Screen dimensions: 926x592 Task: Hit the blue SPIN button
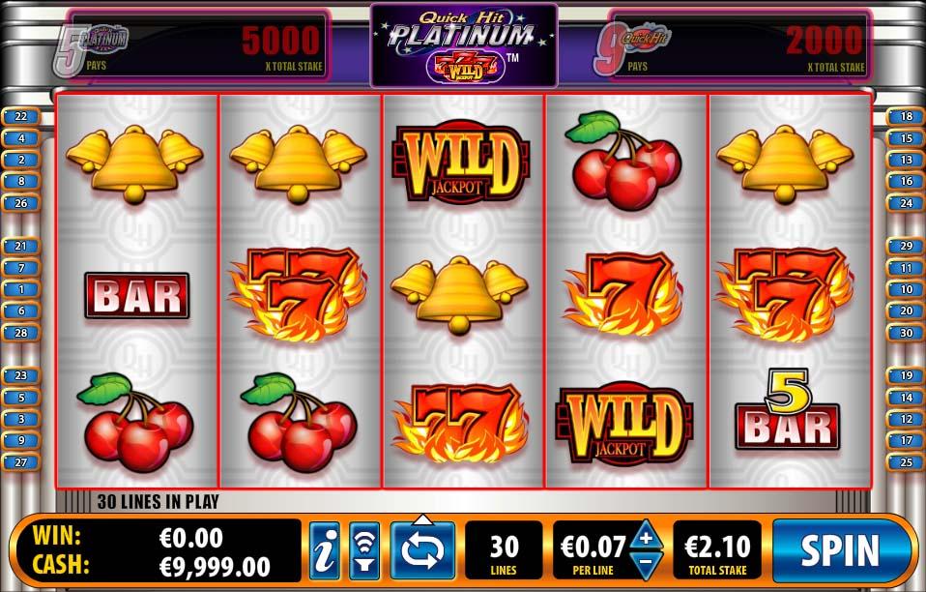[840, 550]
